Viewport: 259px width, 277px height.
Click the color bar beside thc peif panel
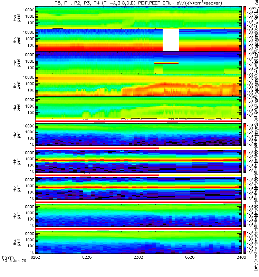point(245,188)
